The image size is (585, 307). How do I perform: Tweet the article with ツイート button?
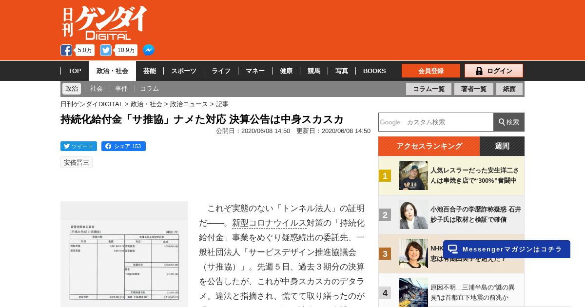pyautogui.click(x=78, y=146)
